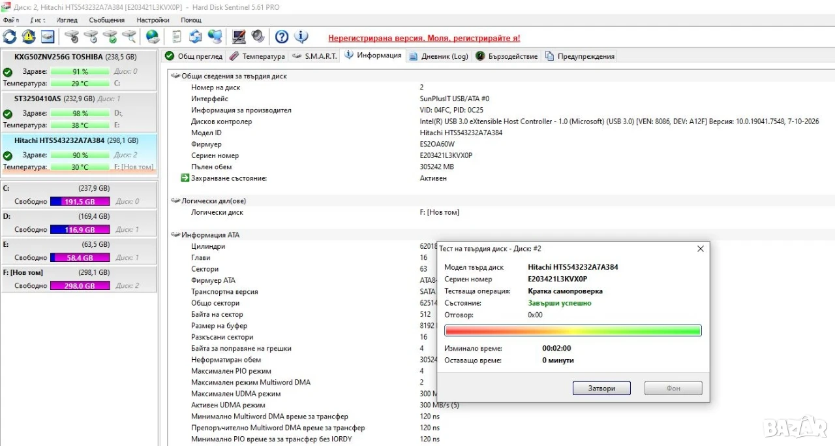The height and width of the screenshot is (446, 835).
Task: Click the serial number value E203421L3KVX0P in info list
Action: pyautogui.click(x=446, y=155)
